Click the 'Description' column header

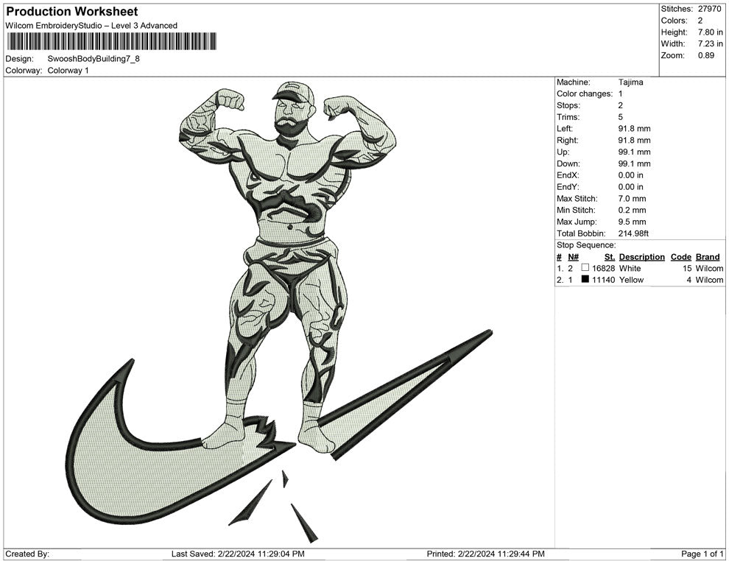(x=641, y=257)
